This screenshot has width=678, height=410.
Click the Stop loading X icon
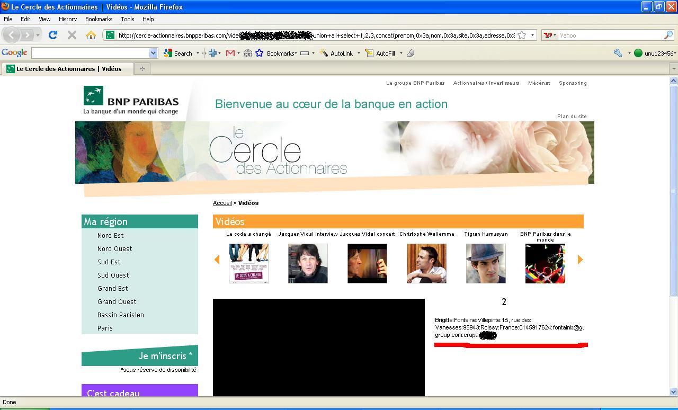point(72,35)
